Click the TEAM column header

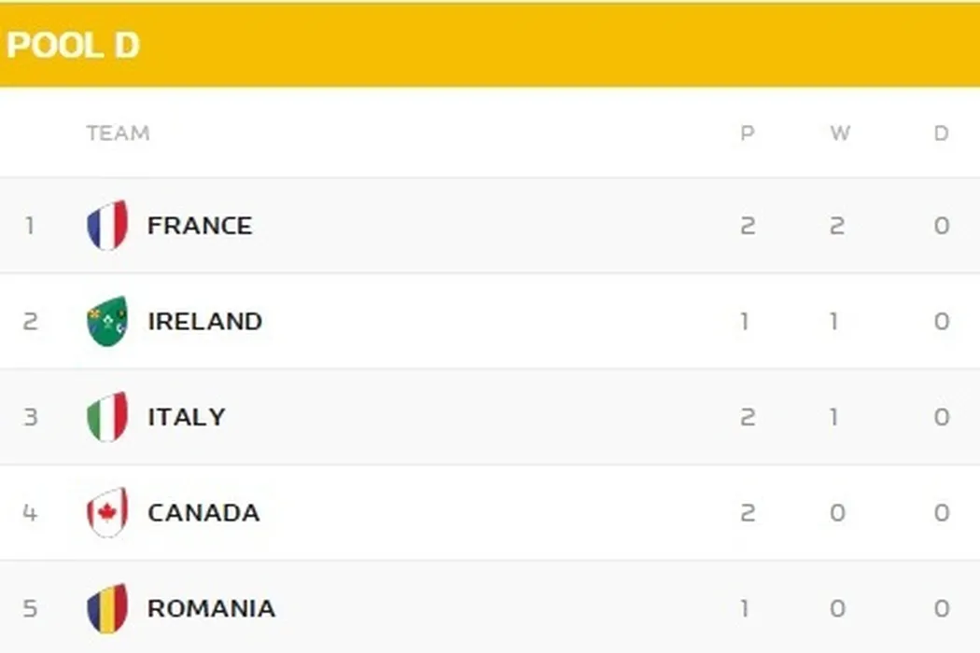(118, 133)
